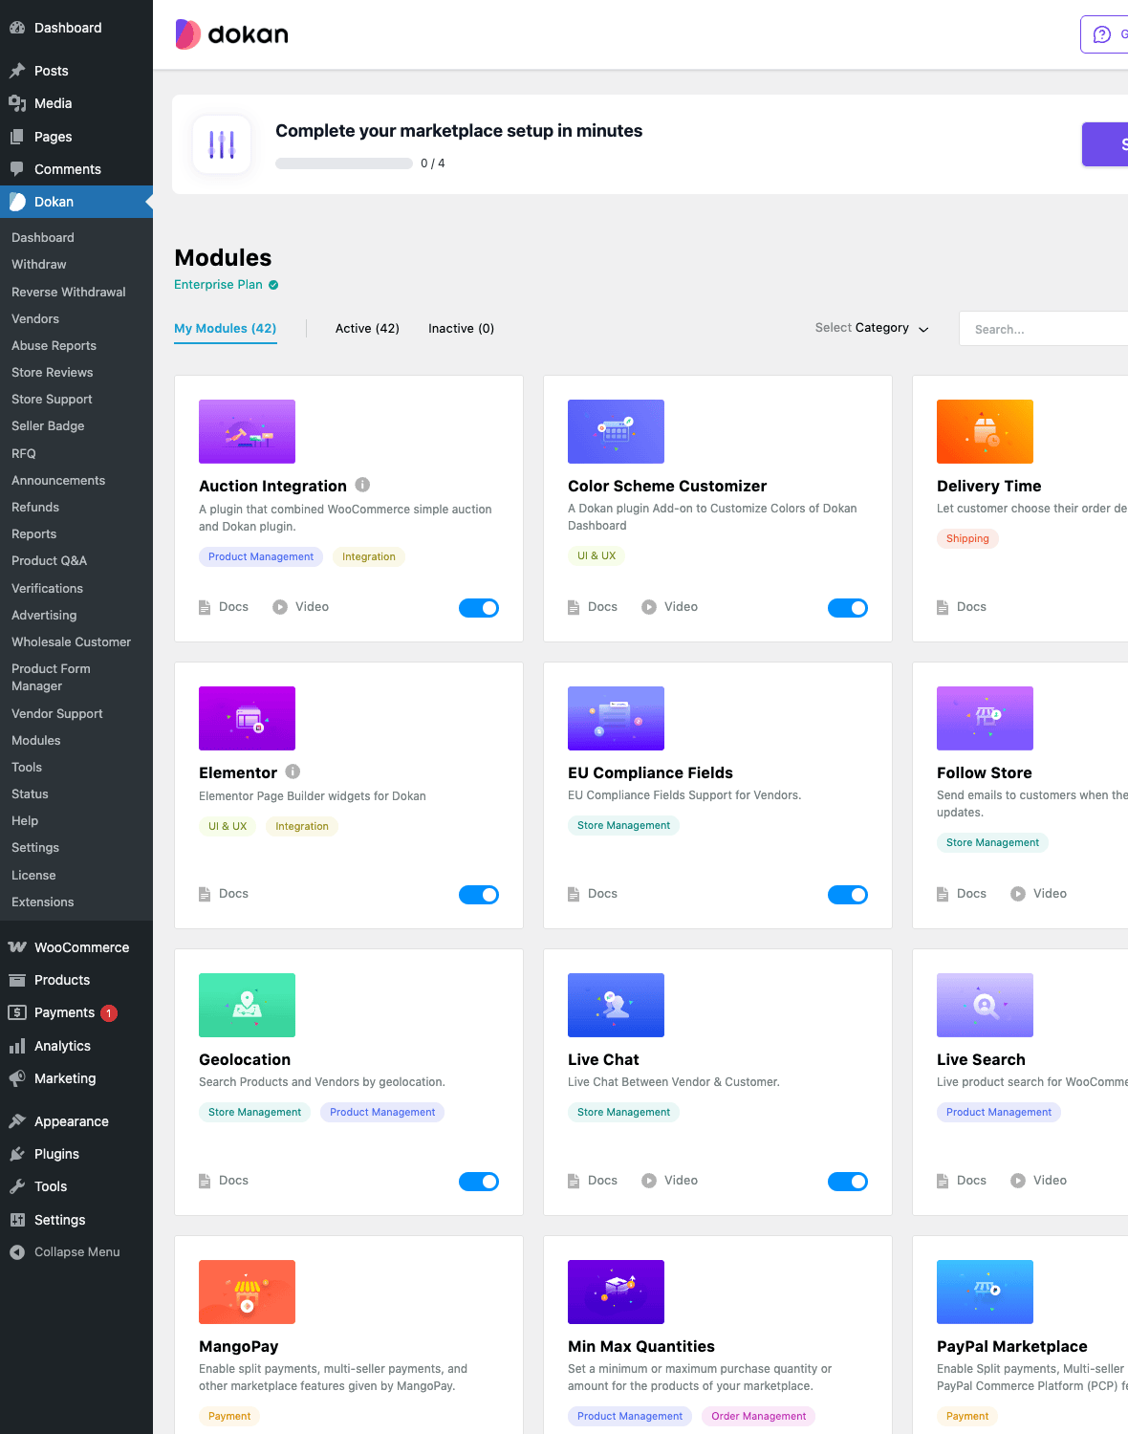Click the Shipping tag on Delivery Time
The width and height of the screenshot is (1128, 1434).
coord(967,538)
